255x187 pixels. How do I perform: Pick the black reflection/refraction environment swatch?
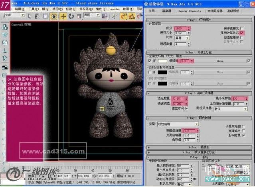pos(162,72)
